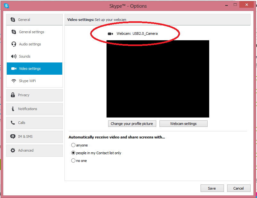Click the General settings gear-free Skype icon in sidebar
Viewport: 257px width, 198px height.
13,32
